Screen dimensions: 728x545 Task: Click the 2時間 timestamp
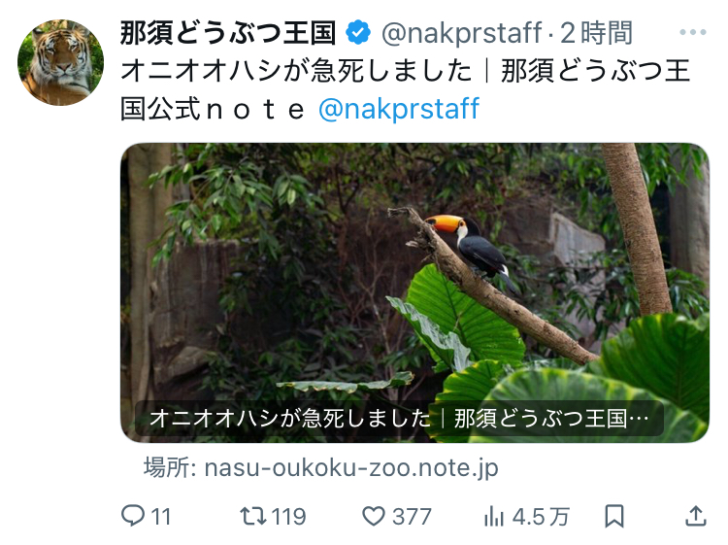(596, 33)
